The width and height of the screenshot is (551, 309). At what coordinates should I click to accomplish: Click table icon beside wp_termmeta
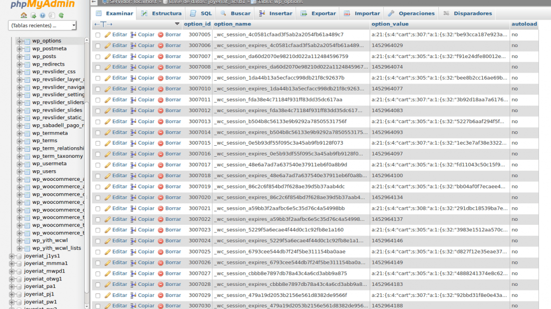[27, 133]
